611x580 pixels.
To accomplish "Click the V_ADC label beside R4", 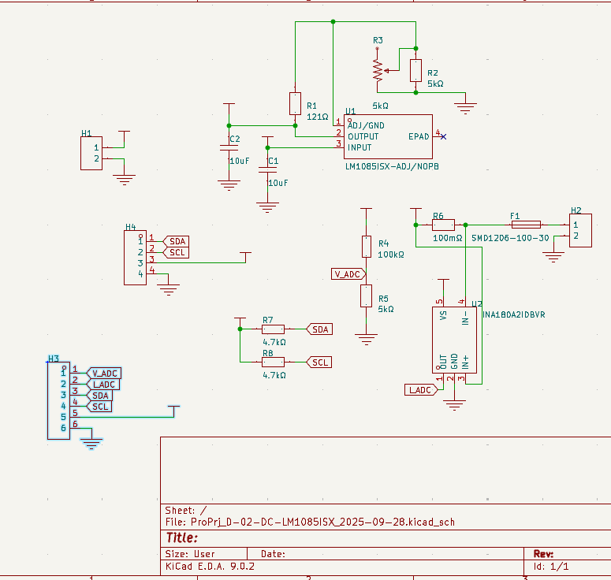I will point(348,274).
